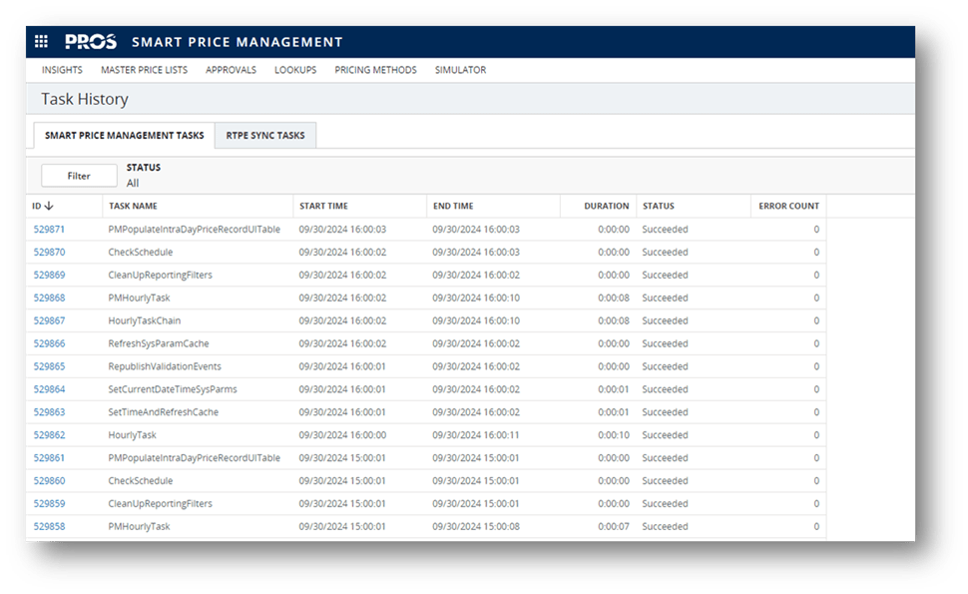Click the Filter button

point(79,176)
